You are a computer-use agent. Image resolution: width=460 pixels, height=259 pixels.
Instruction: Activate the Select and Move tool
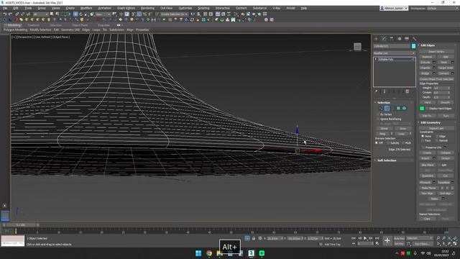point(75,14)
